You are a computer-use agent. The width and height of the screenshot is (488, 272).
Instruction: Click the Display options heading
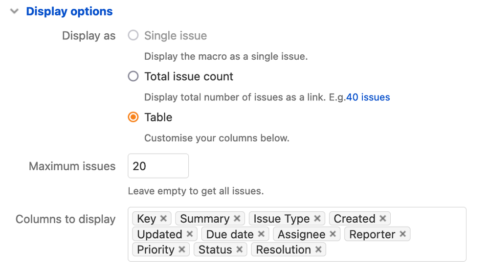pyautogui.click(x=69, y=11)
